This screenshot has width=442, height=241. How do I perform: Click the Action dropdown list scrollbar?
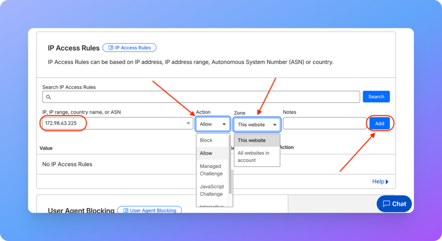point(230,164)
